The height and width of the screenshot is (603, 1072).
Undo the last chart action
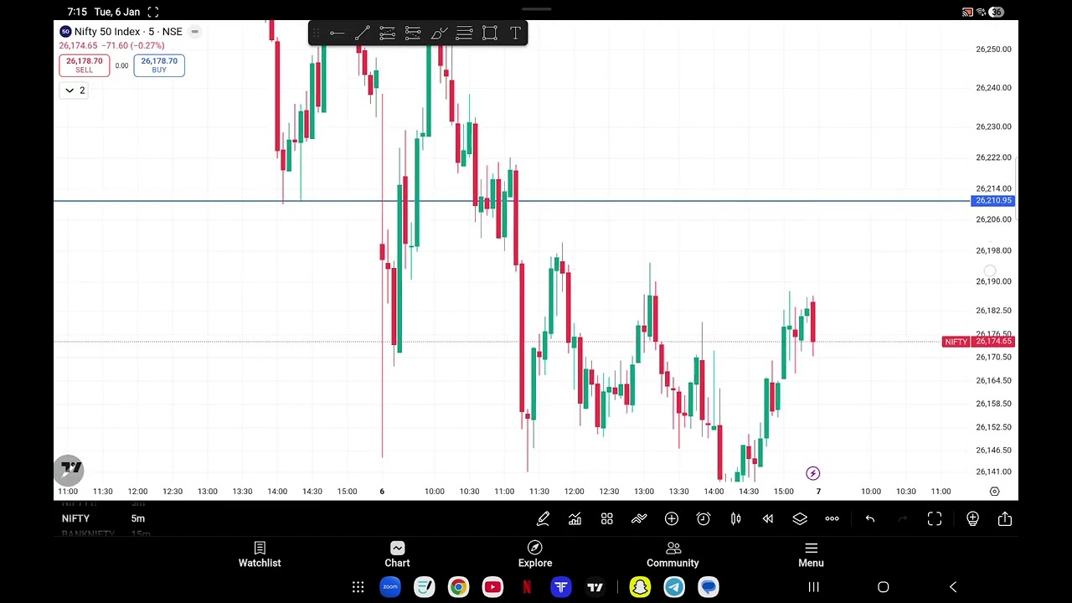pos(870,519)
